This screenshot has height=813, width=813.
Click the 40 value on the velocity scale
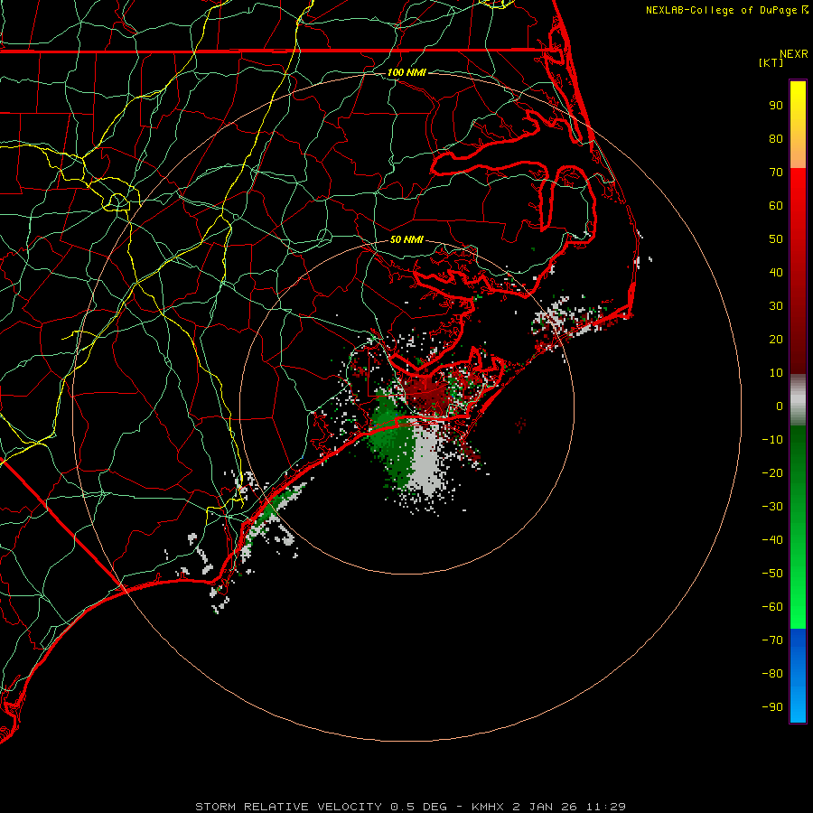(x=776, y=273)
